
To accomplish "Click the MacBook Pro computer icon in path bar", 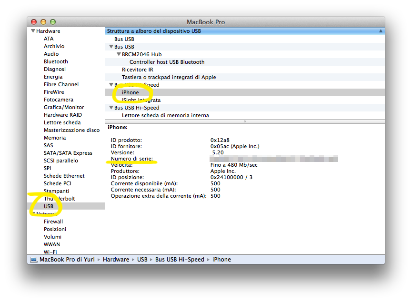I will click(x=34, y=260).
